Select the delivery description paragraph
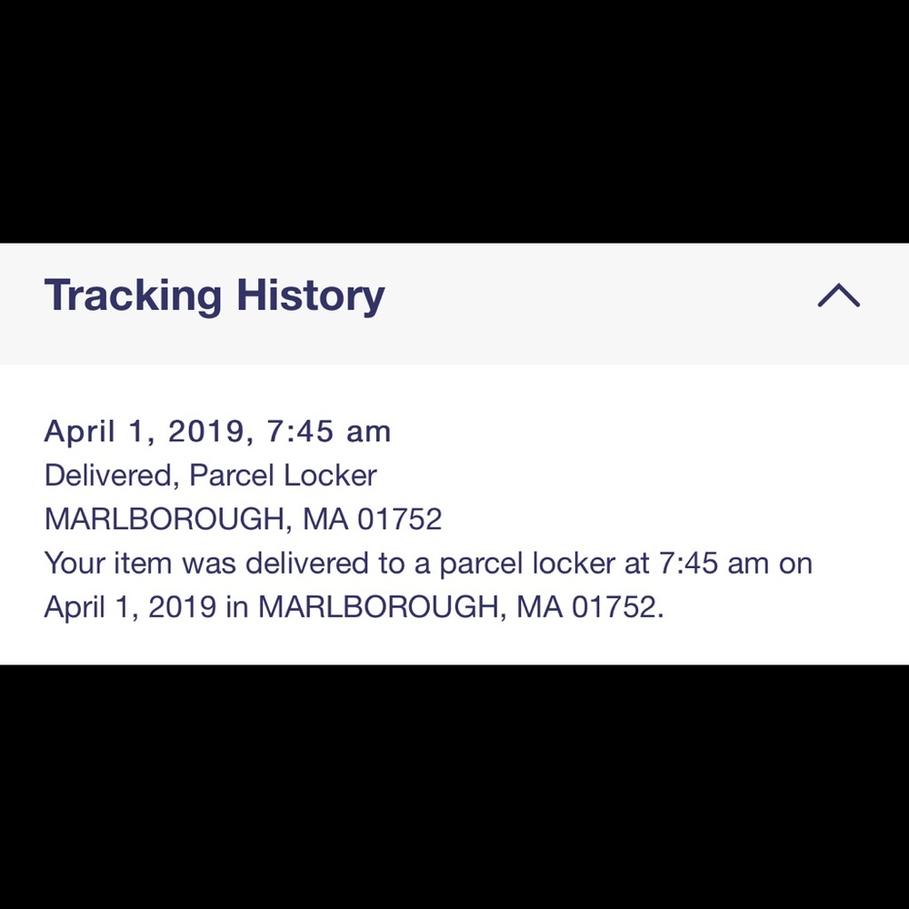Image resolution: width=909 pixels, height=909 pixels. 427,584
